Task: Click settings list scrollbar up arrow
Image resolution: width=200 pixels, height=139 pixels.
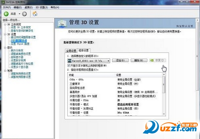Action: (164, 74)
